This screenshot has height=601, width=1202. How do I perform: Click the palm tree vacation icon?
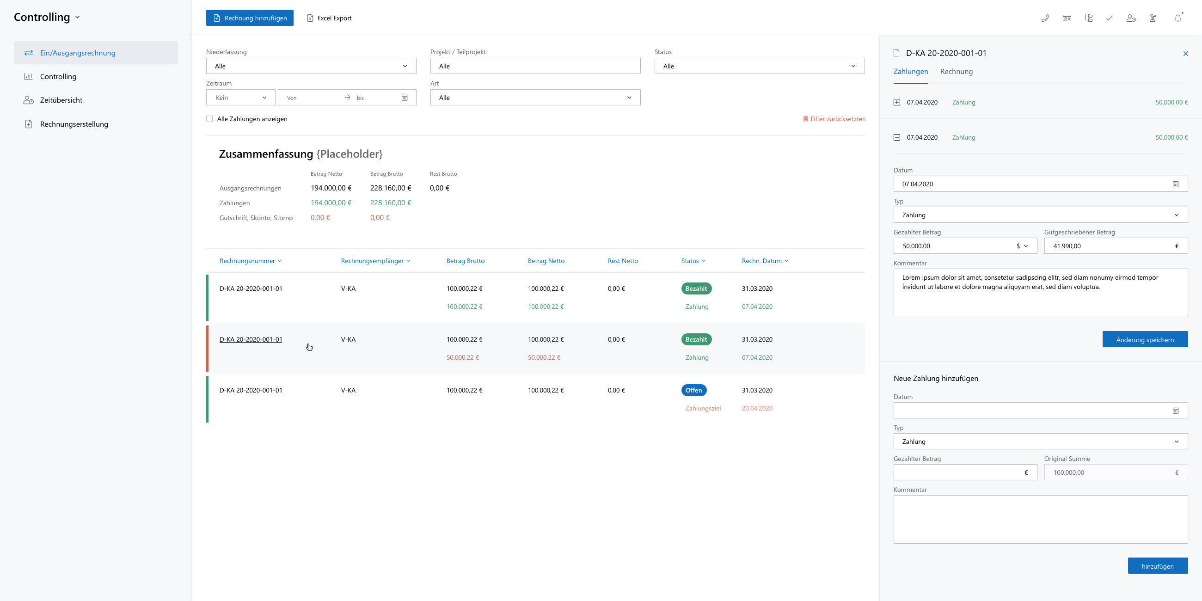pos(1153,18)
